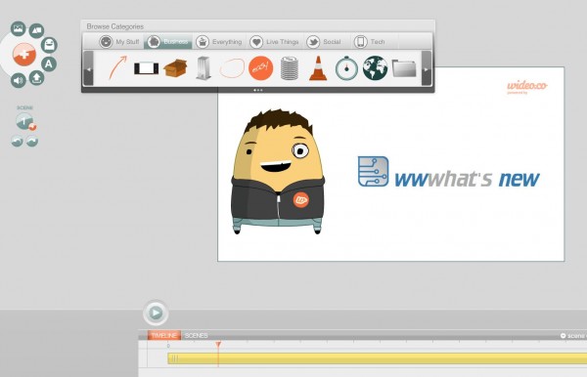Click the scene 1 circle icon
587x377 pixels.
tap(24, 121)
